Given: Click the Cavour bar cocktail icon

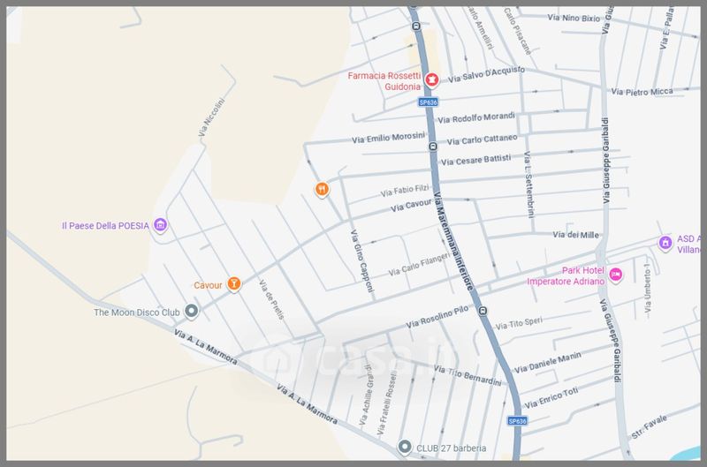Looking at the screenshot, I should [x=234, y=284].
